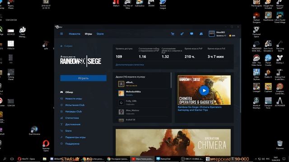Open World of Warships desktop shortcut
Screen dimensions: 289x162
tap(256, 103)
